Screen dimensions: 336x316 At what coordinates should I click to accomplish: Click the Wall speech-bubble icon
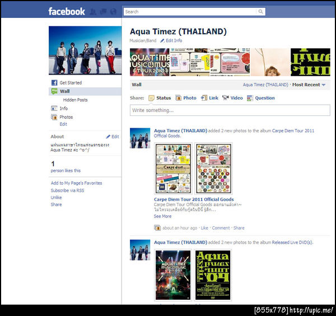click(54, 91)
